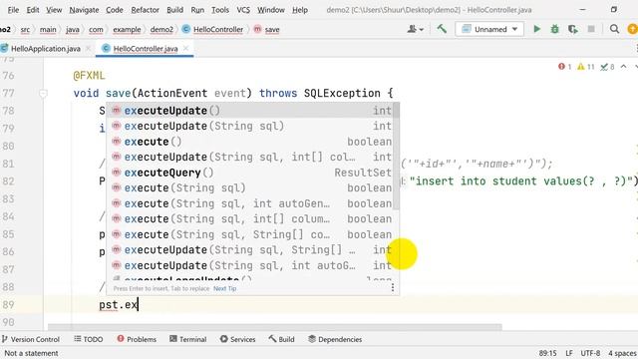Click demo2 in breadcrumb path

[161, 29]
